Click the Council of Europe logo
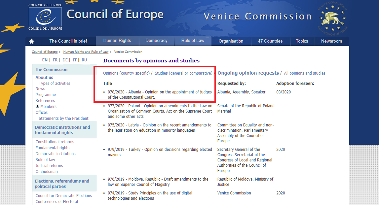 45,17
